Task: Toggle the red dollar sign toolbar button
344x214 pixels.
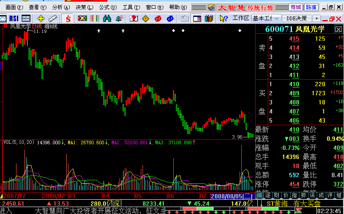Action: point(68,19)
